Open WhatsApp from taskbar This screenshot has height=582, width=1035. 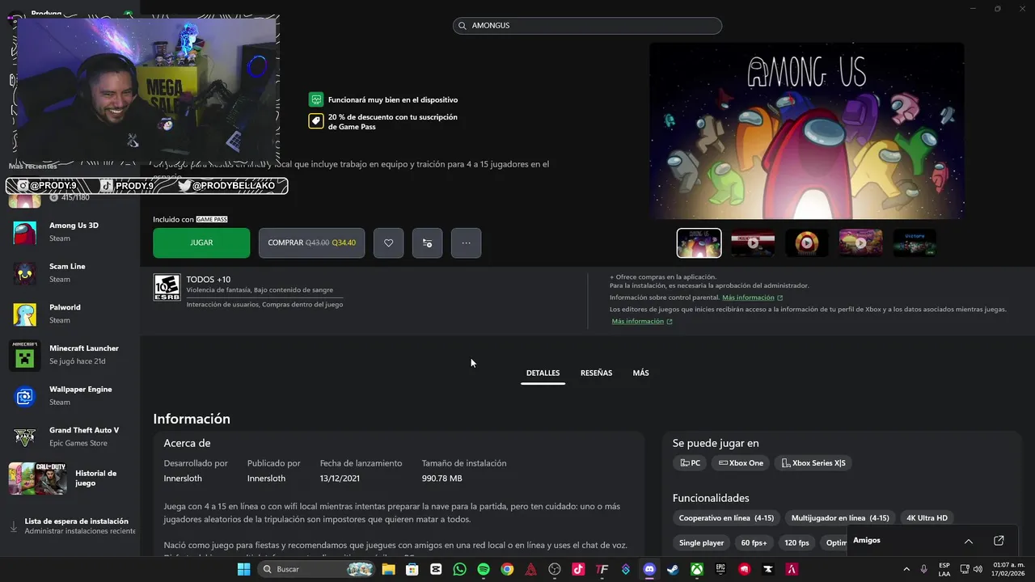coord(460,569)
